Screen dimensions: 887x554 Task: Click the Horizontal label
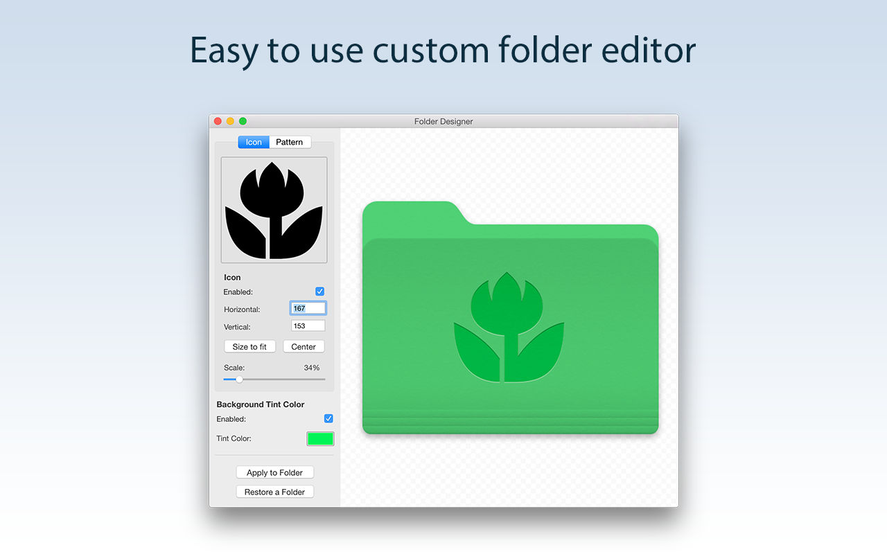[x=242, y=310]
